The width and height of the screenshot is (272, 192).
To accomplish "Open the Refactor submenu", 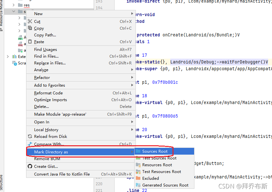I will 81,77.
